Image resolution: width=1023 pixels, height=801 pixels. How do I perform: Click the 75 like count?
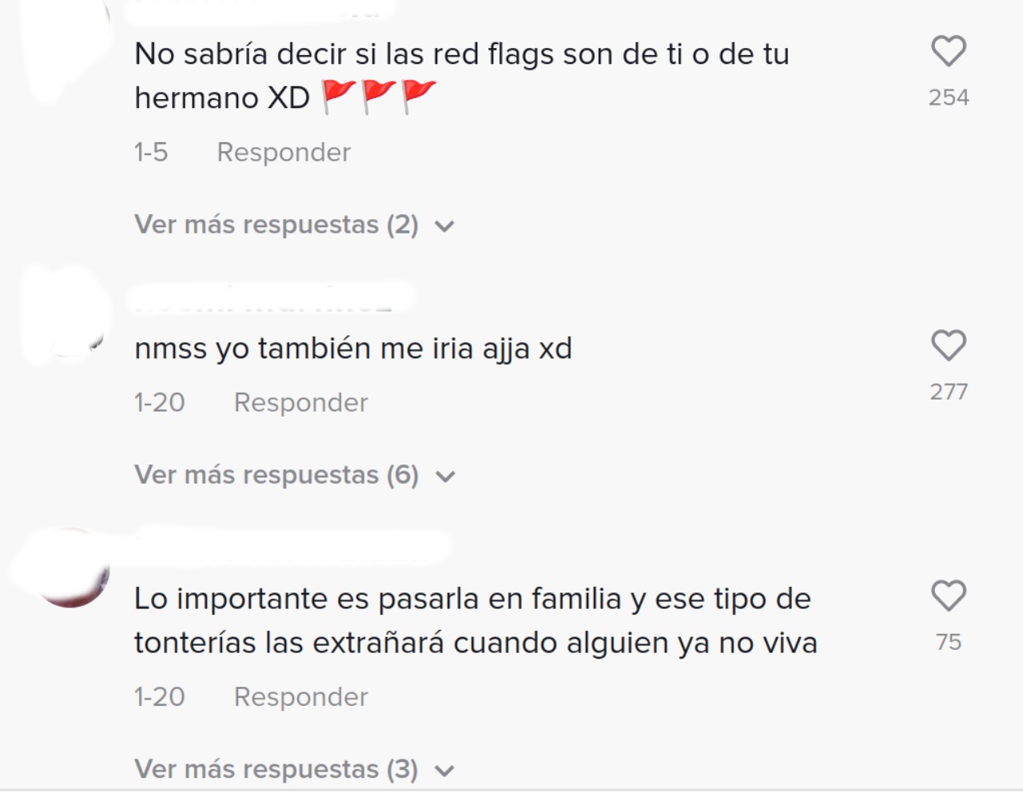coord(949,642)
